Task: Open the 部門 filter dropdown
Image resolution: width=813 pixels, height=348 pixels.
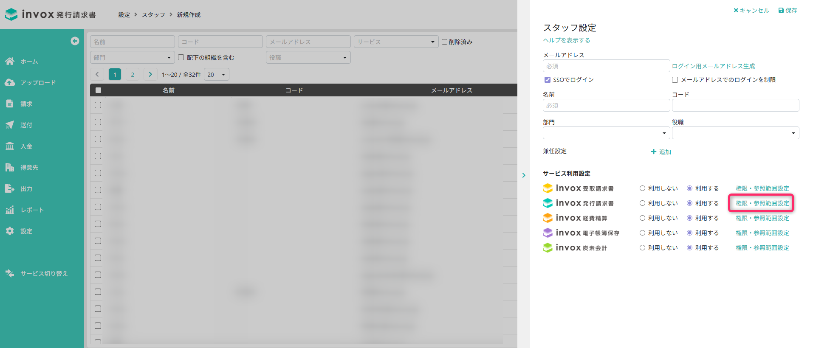Action: pos(133,57)
